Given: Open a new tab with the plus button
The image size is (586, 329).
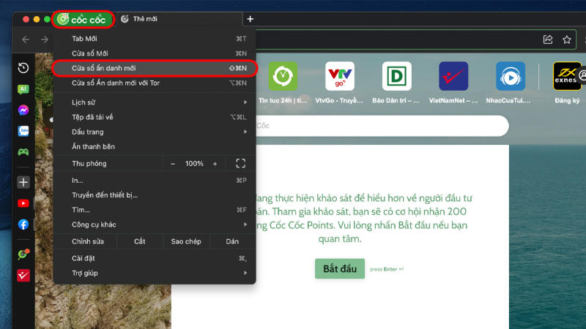Looking at the screenshot, I should click(251, 19).
